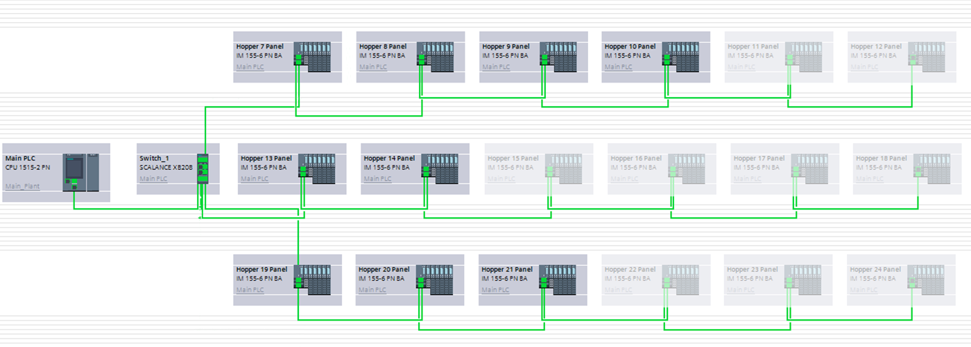The height and width of the screenshot is (347, 971).
Task: Click the 'Hopper 21 Panel' title text
Action: tap(508, 269)
